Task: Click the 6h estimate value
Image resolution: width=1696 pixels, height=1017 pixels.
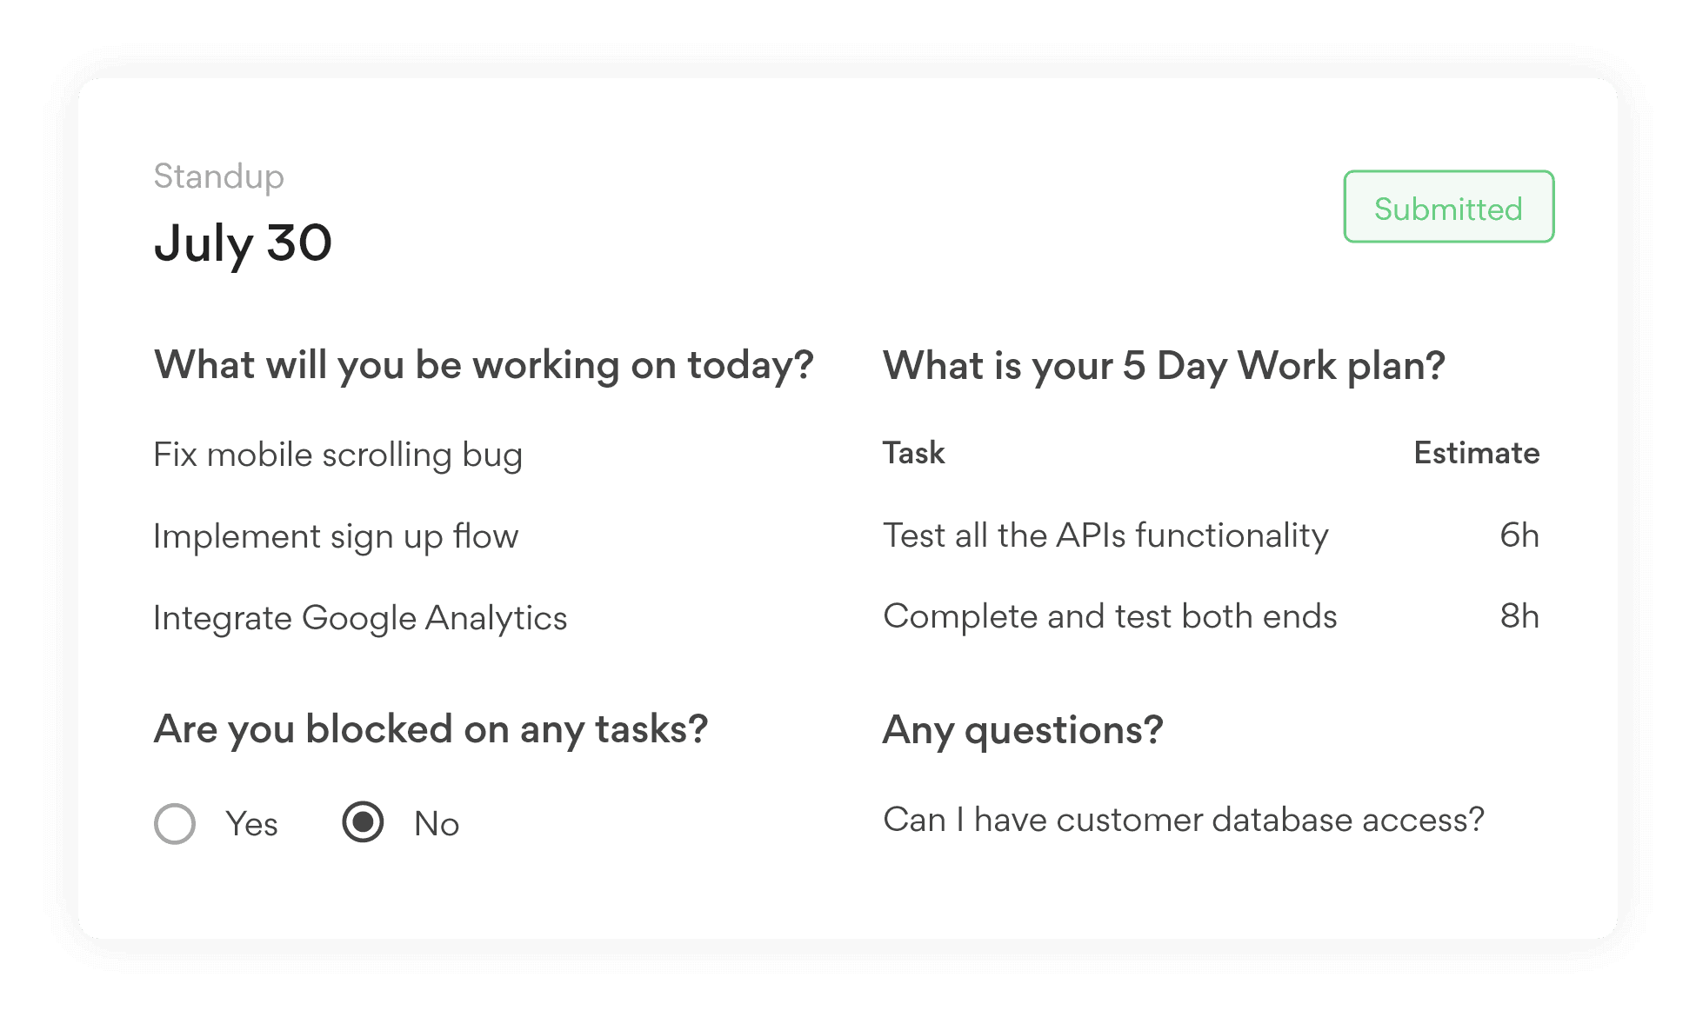Action: click(x=1519, y=536)
